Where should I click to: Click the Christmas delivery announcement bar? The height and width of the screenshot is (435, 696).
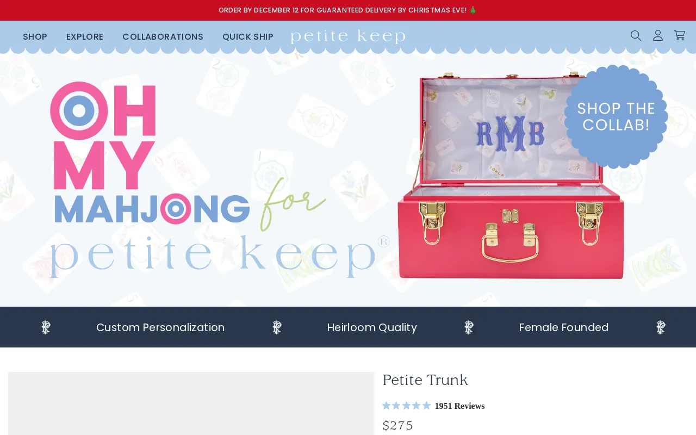pos(348,10)
